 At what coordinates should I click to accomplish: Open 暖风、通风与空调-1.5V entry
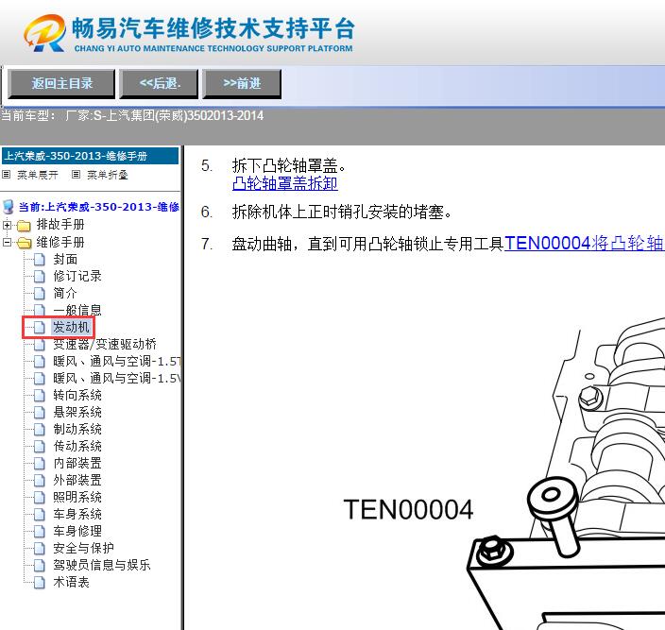116,378
